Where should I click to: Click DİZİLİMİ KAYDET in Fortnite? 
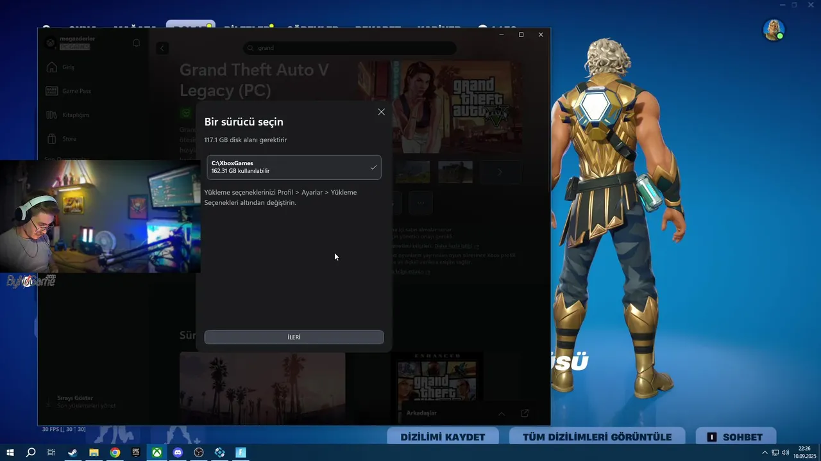[x=443, y=437]
